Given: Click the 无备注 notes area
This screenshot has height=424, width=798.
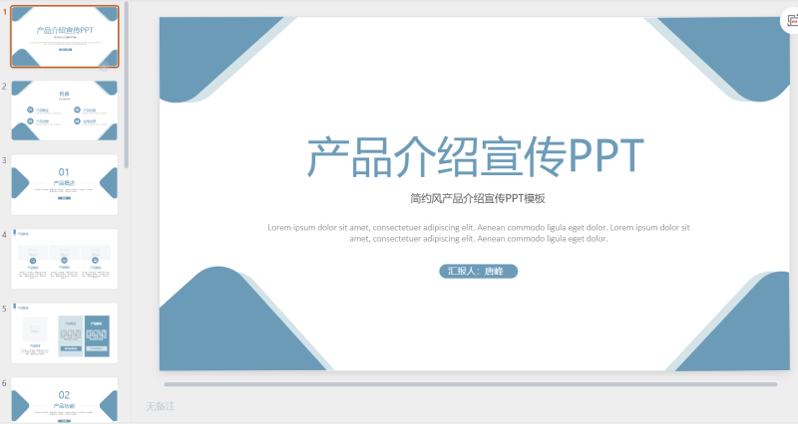Looking at the screenshot, I should click(161, 406).
